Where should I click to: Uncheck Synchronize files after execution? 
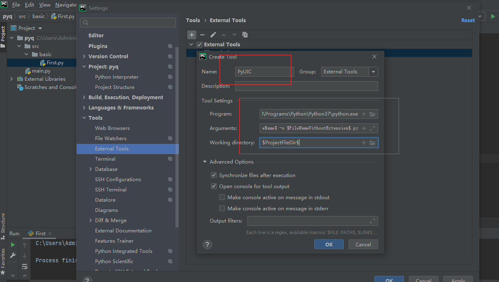click(214, 175)
